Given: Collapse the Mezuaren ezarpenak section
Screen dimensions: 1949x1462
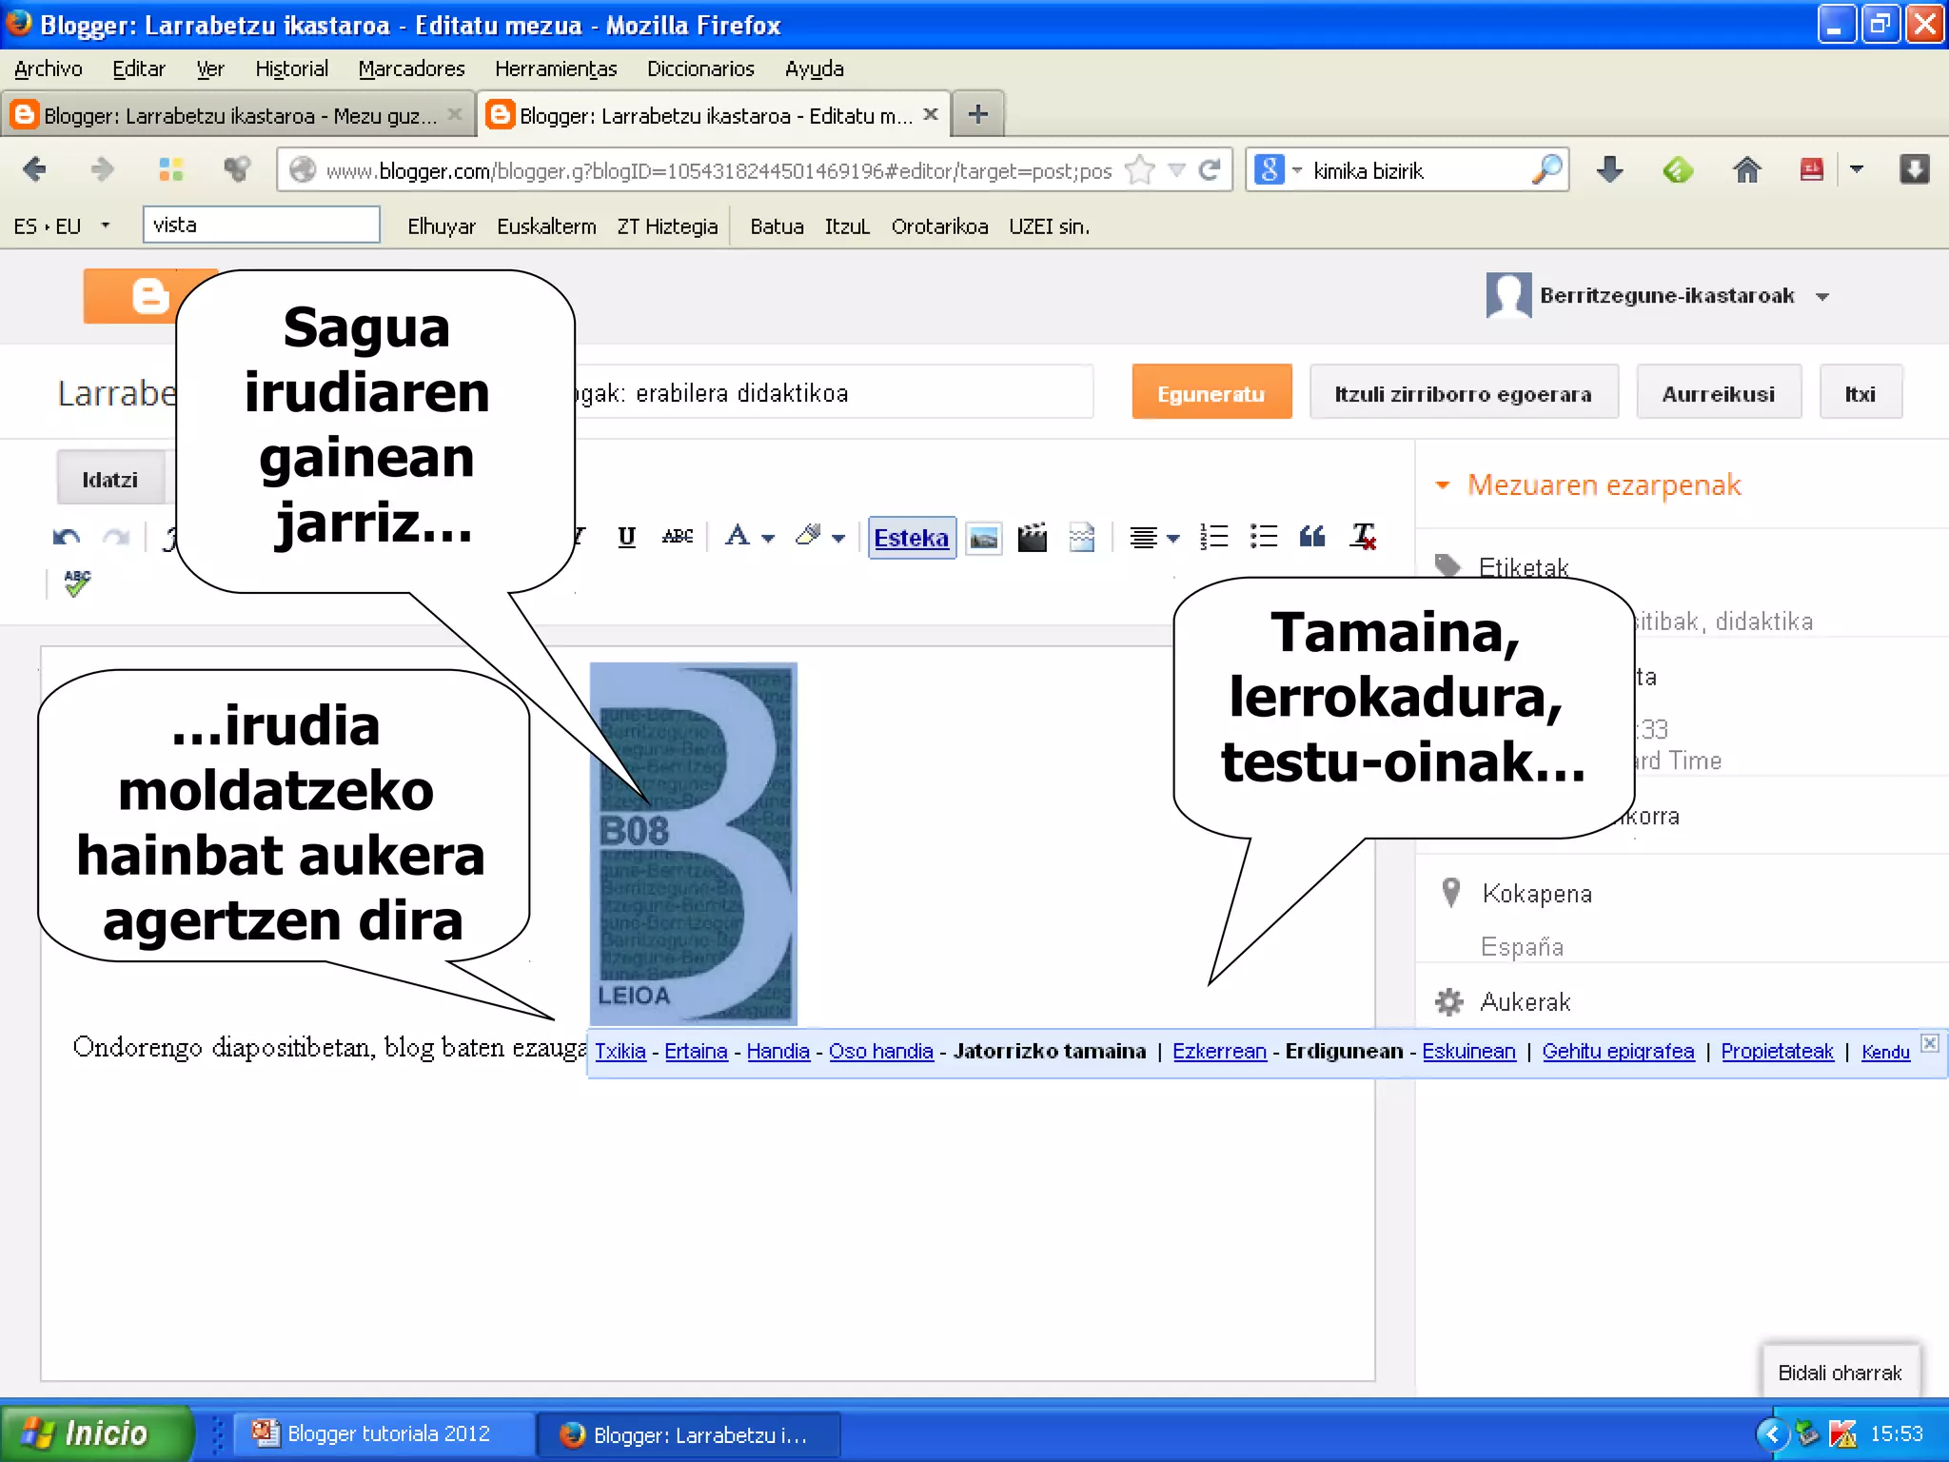Looking at the screenshot, I should tap(1443, 484).
